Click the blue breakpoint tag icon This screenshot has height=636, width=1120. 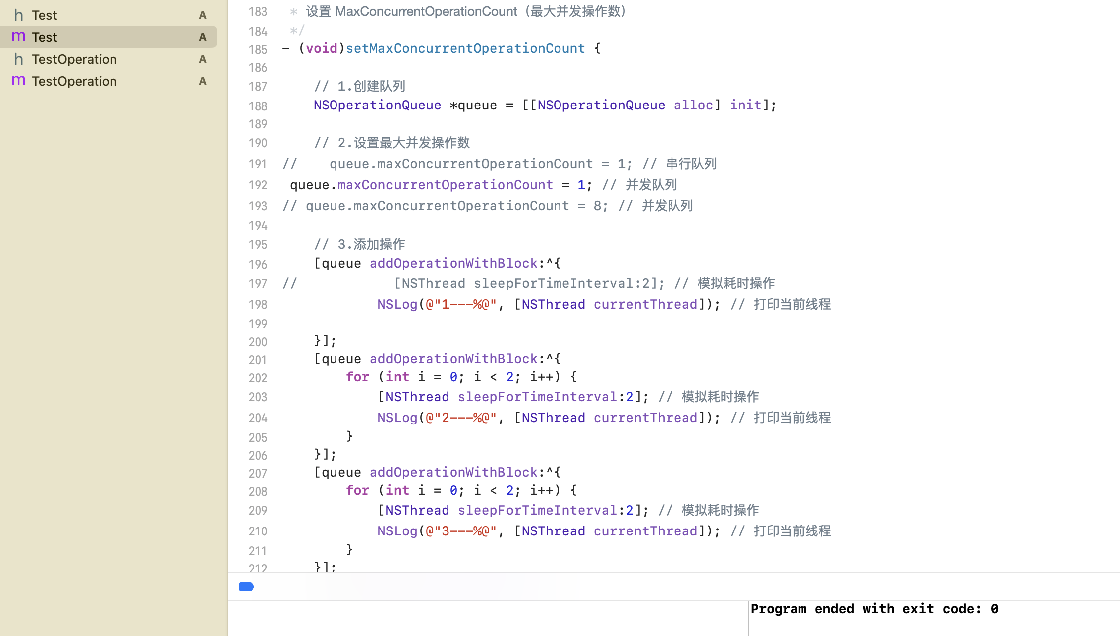pos(247,587)
